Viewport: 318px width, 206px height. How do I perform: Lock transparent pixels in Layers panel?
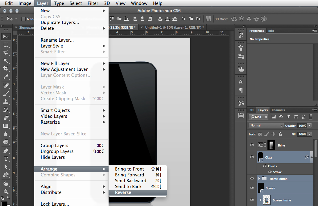point(260,134)
